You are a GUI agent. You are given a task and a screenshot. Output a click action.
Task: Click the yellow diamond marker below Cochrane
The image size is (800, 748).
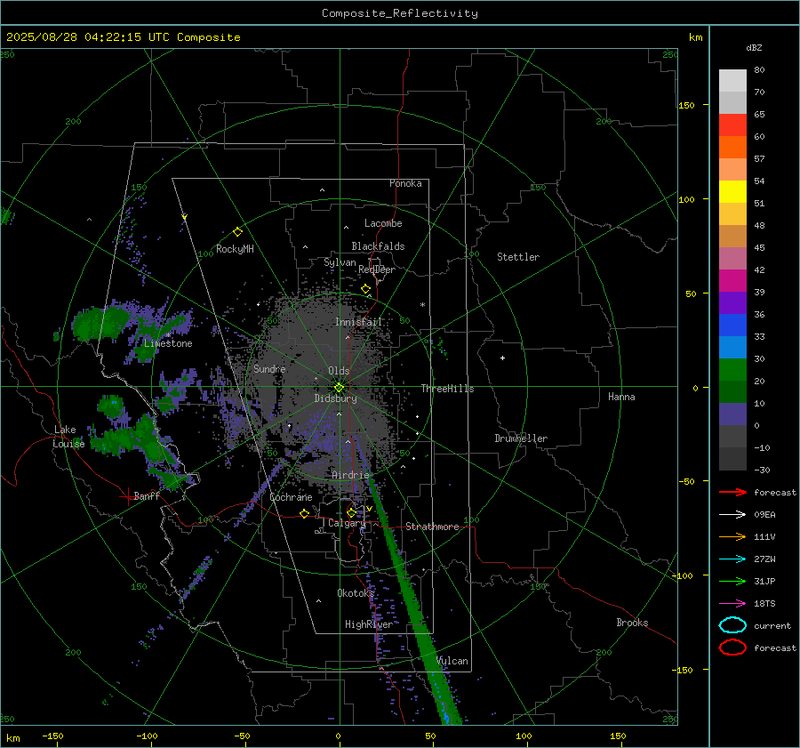(304, 513)
